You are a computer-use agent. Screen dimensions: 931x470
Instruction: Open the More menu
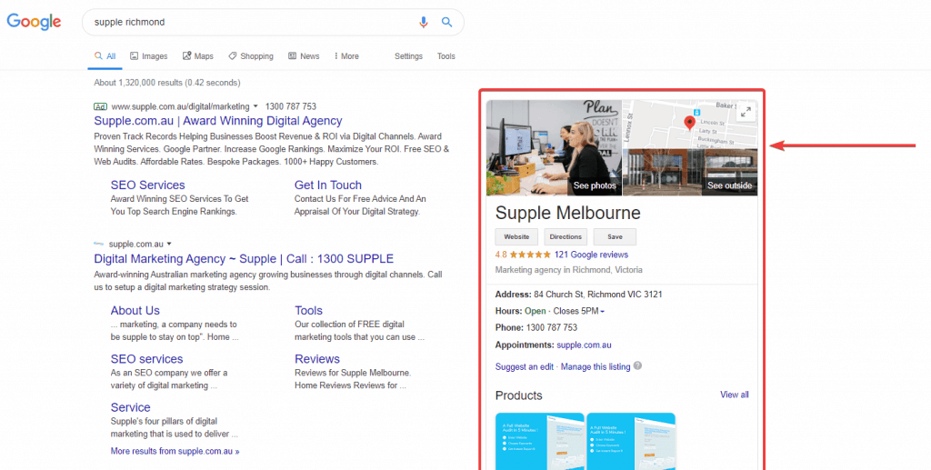[x=346, y=56]
